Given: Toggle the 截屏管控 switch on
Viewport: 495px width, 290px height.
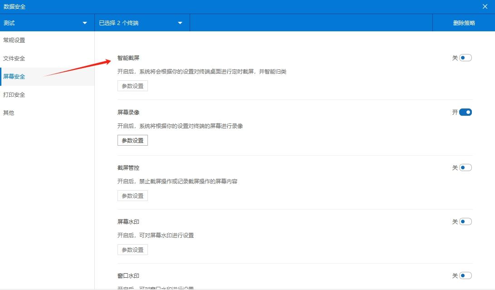Looking at the screenshot, I should [466, 167].
